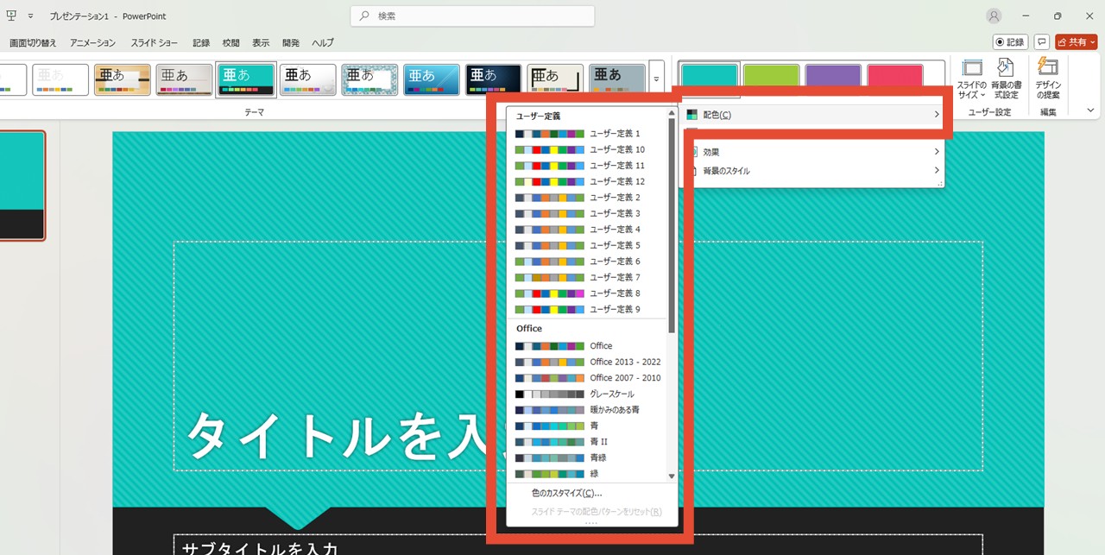Expand the 効果 (Effects) submenu

coord(811,152)
